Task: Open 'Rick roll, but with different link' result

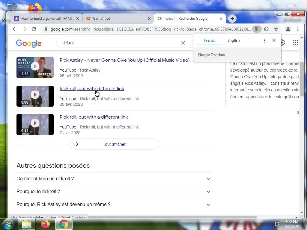Action: pos(92,89)
